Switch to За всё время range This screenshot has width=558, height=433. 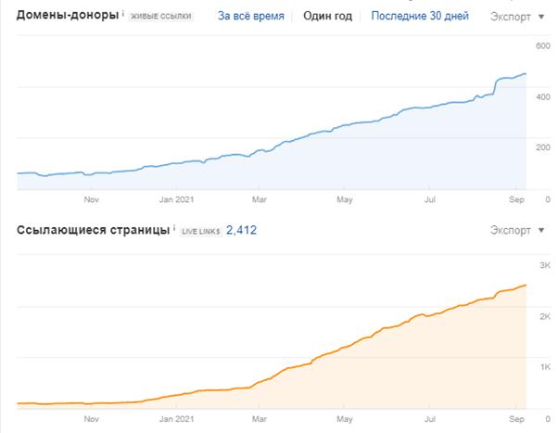point(251,16)
